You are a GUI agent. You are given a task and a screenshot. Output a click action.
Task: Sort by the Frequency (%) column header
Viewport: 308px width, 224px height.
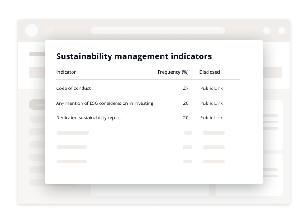(173, 72)
